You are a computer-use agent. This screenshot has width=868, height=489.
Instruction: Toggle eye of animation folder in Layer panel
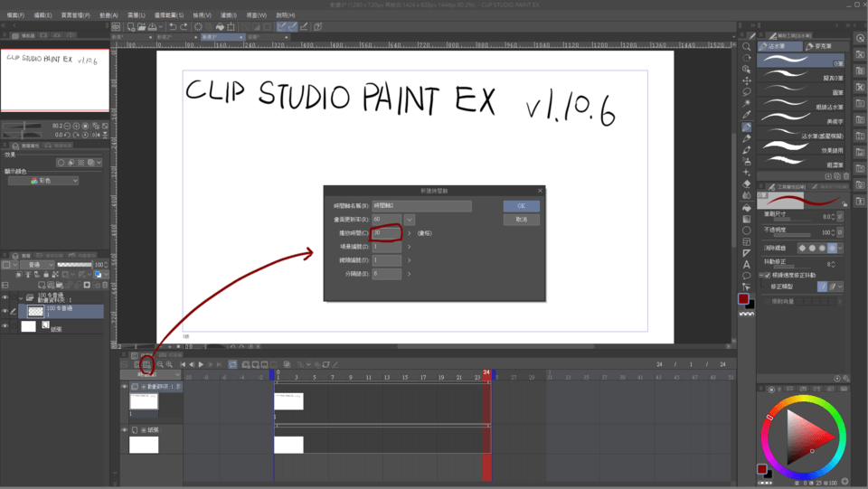pyautogui.click(x=5, y=297)
